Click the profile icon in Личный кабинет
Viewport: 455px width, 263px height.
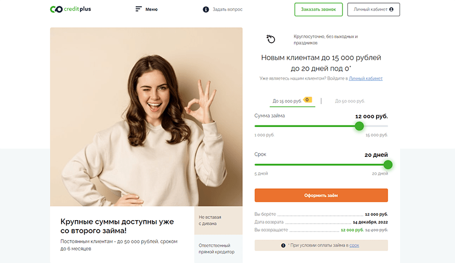click(x=391, y=9)
